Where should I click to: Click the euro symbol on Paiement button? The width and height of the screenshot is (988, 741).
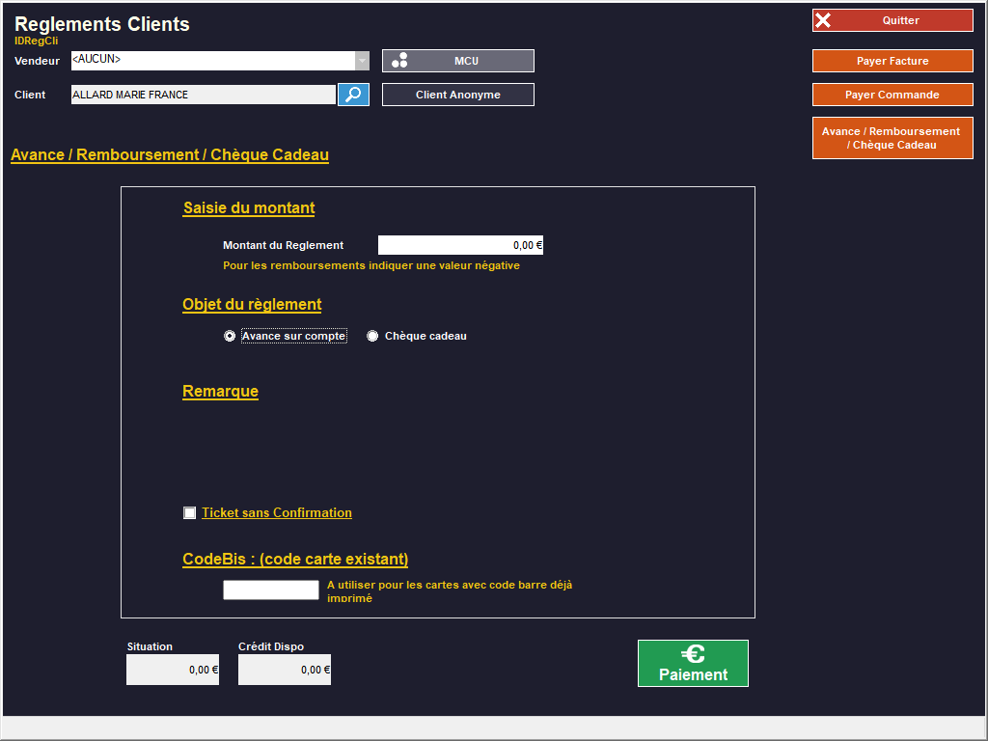pos(692,654)
